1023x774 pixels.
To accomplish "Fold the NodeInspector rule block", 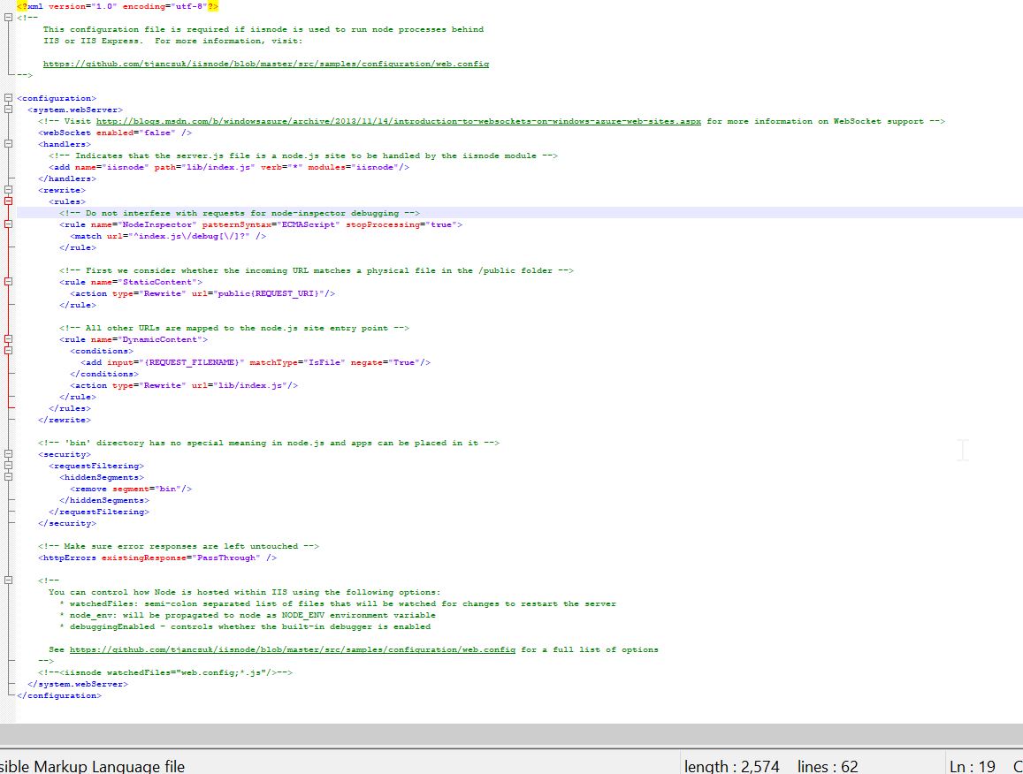I will click(9, 224).
